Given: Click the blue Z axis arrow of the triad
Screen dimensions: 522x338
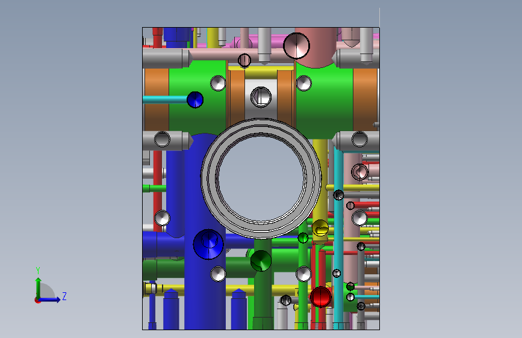Looking at the screenshot, I should [50, 300].
